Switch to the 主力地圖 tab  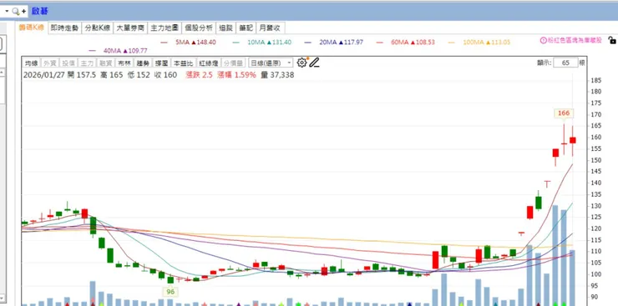[165, 28]
